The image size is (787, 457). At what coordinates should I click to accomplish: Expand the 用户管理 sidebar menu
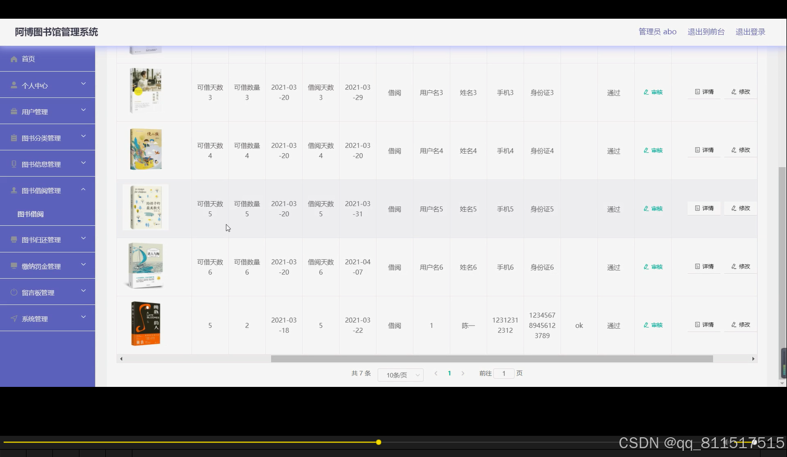tap(47, 111)
